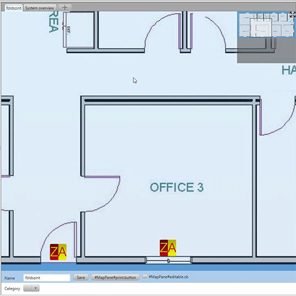Click the #MapPane#print.button button
This screenshot has width=296, height=296.
[115, 278]
